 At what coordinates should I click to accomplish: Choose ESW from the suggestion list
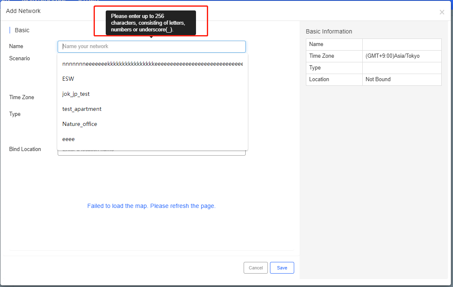pos(153,79)
